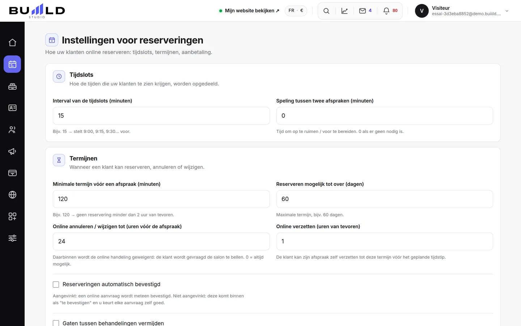This screenshot has height=326, width=521.
Task: Open the contact card sidebar icon
Action: coord(12,108)
